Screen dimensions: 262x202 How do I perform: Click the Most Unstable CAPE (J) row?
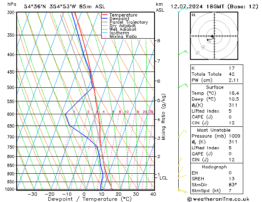point(217,154)
